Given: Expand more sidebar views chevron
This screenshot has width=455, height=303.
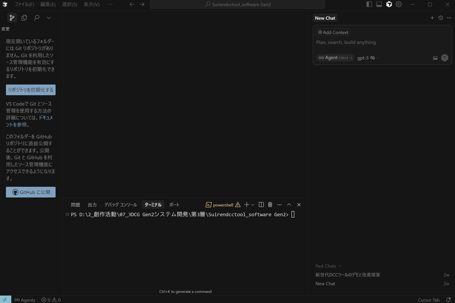Looking at the screenshot, I should pyautogui.click(x=49, y=18).
